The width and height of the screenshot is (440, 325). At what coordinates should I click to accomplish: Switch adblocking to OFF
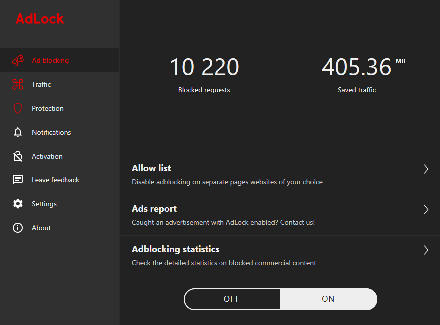[231, 299]
